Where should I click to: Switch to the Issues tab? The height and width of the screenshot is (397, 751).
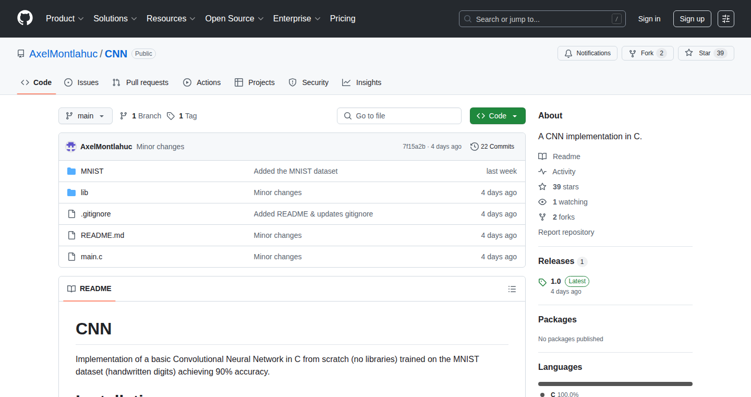coord(81,82)
